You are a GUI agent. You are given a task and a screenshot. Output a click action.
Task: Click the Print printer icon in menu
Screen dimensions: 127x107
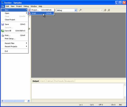tap(3, 35)
